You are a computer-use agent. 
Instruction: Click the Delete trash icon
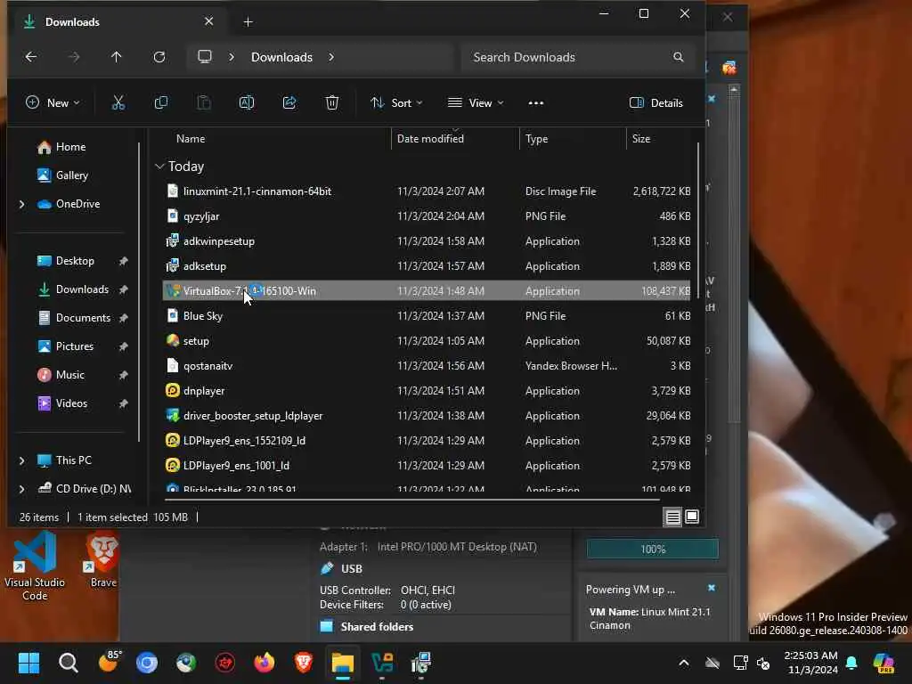point(331,103)
